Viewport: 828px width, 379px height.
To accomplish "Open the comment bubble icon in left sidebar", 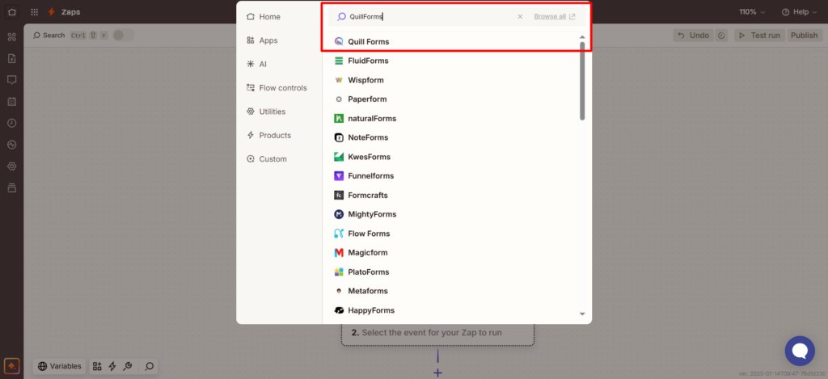I will (11, 80).
